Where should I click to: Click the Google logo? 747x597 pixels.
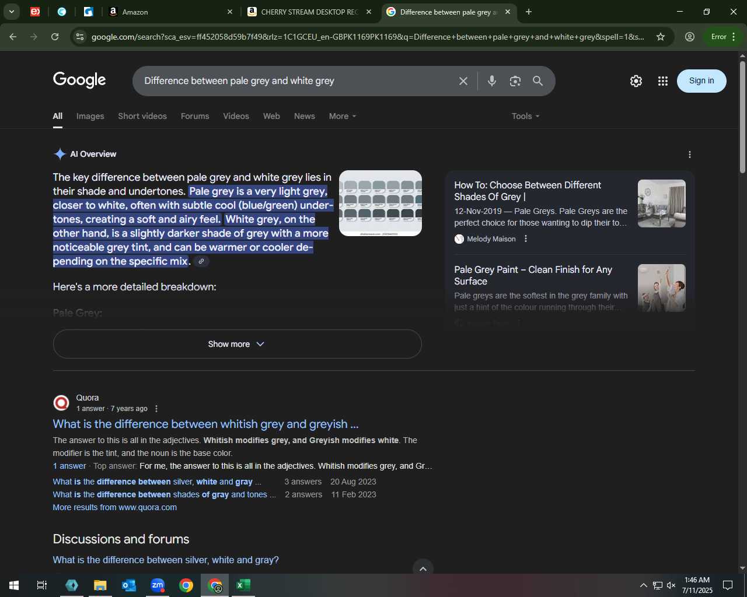tap(79, 80)
